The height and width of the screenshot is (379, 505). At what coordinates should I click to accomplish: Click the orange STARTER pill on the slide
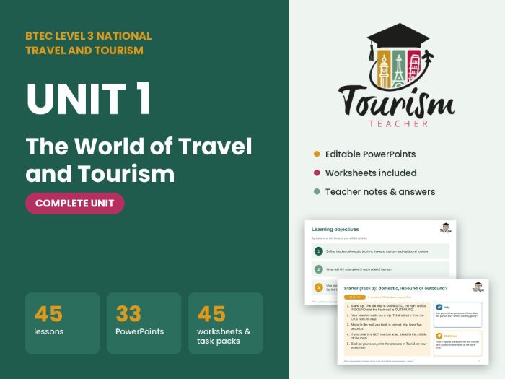[x=355, y=297]
